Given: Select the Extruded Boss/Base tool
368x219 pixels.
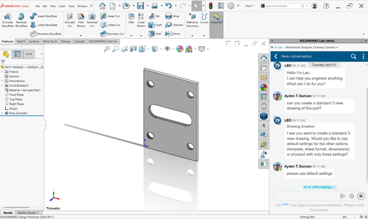Looking at the screenshot, I should [x=8, y=20].
